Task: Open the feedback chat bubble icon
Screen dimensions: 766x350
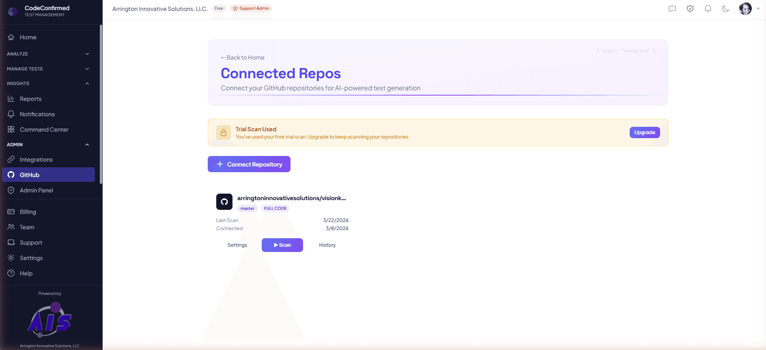Action: [672, 8]
